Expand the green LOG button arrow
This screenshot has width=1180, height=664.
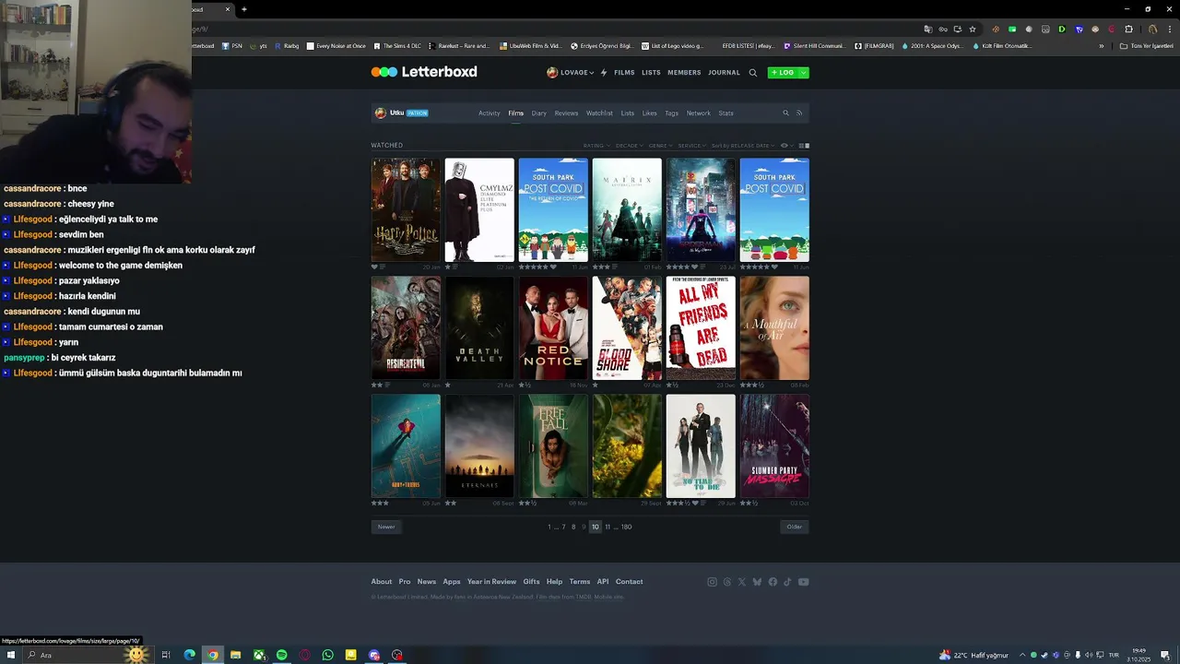[804, 72]
